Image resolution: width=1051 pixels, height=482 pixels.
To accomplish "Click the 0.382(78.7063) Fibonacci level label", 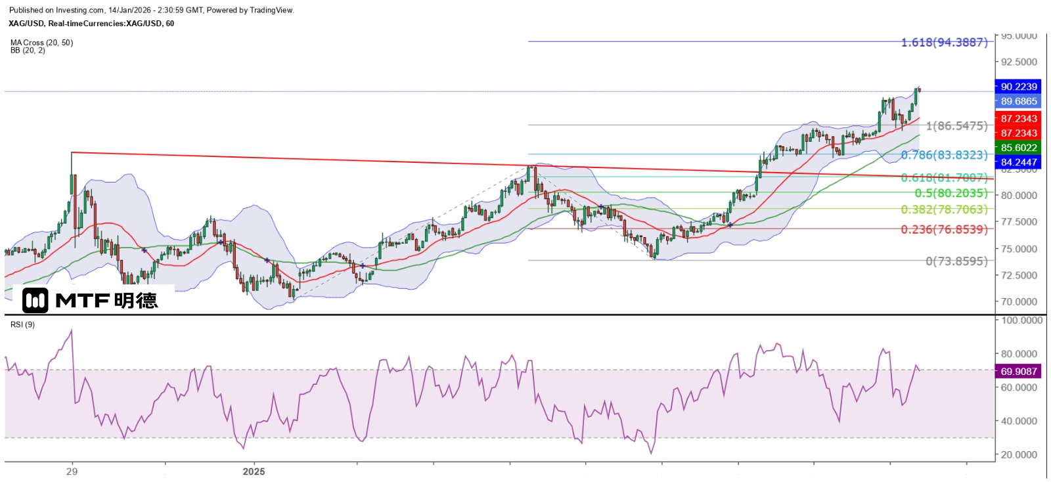I will [944, 209].
